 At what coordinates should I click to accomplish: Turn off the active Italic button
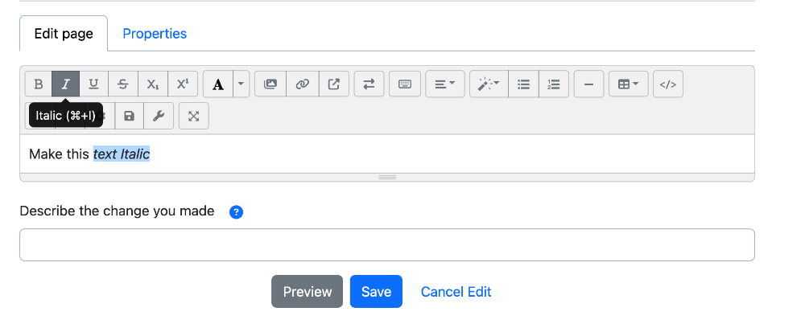66,84
